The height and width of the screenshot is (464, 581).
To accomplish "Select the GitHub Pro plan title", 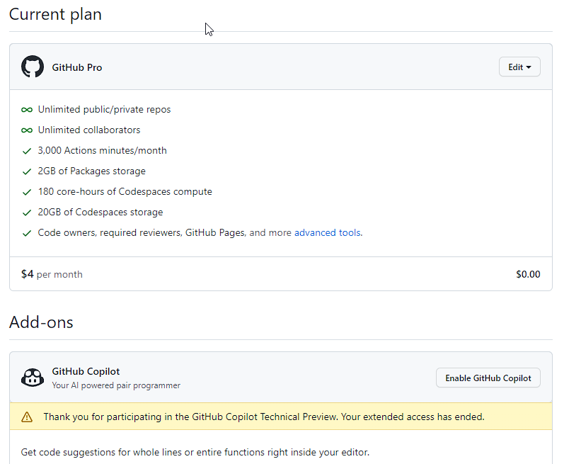I will 76,67.
